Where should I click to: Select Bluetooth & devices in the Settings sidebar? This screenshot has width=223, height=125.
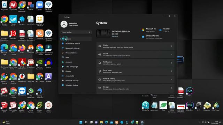[76, 43]
